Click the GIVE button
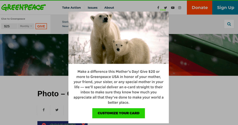The height and width of the screenshot is (125, 238). pyautogui.click(x=41, y=26)
